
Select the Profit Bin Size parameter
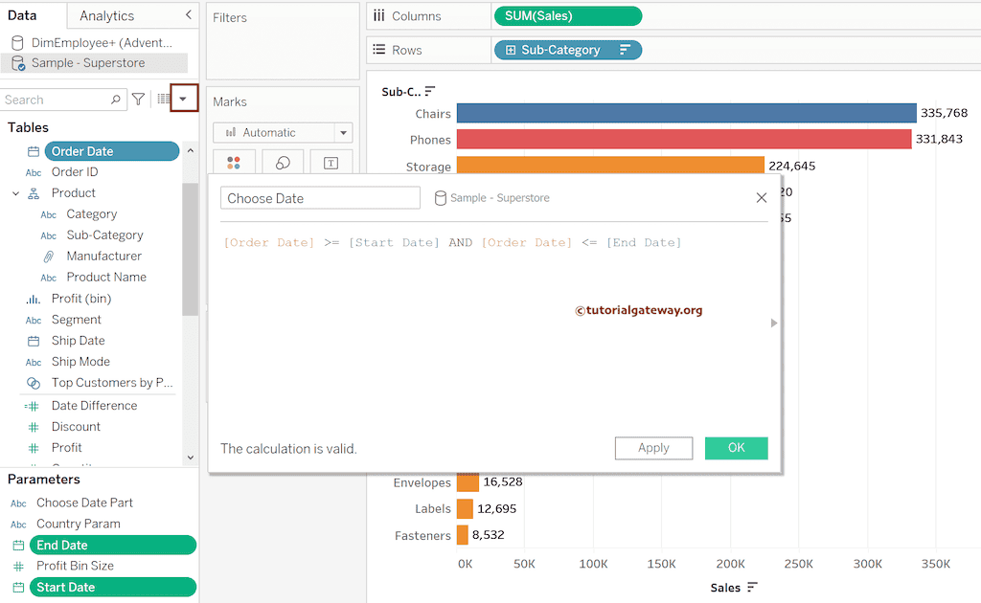point(75,566)
